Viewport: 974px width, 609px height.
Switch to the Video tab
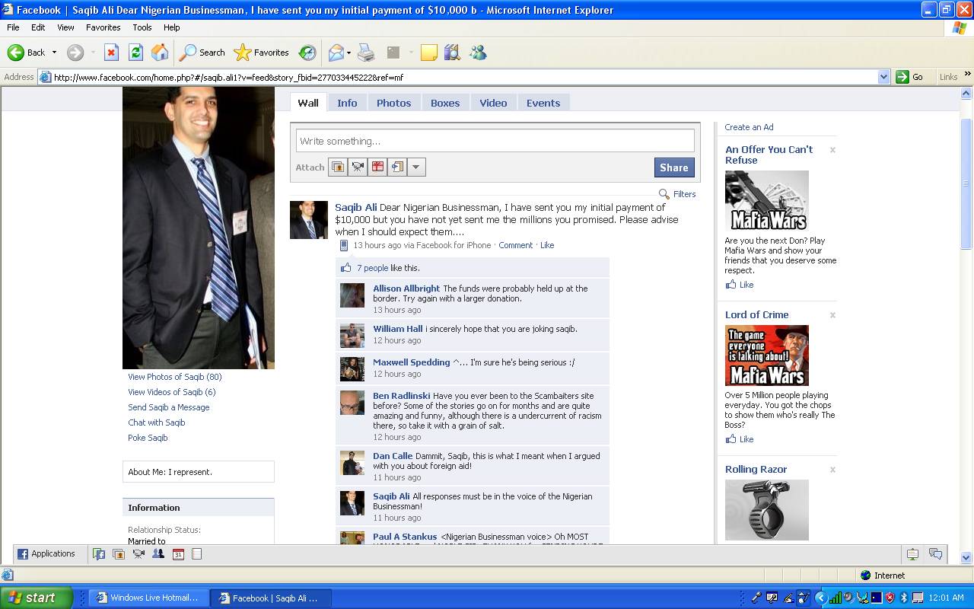pyautogui.click(x=493, y=103)
